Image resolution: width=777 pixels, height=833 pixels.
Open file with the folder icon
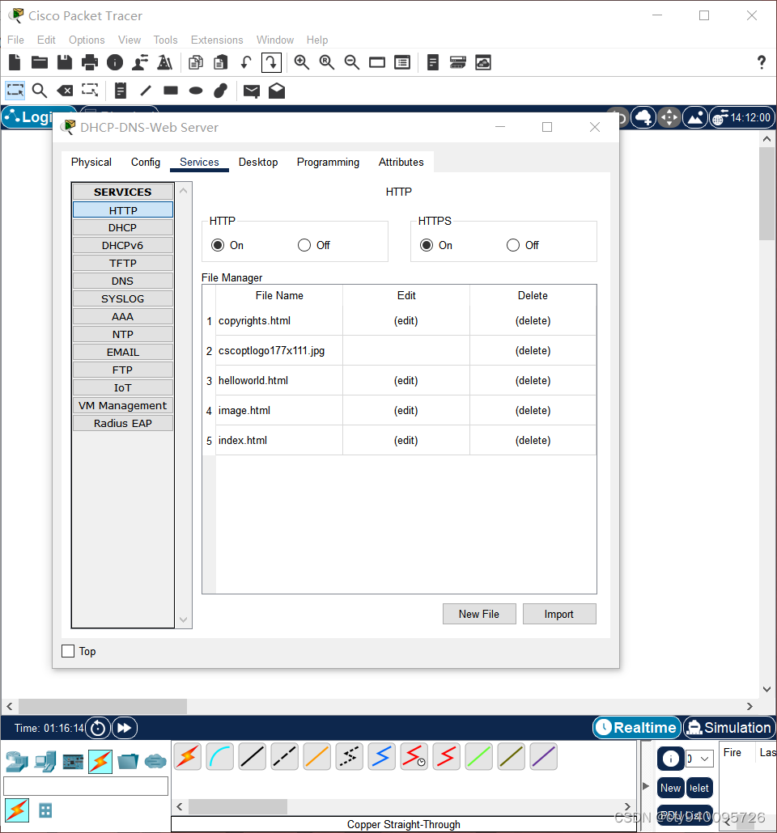40,63
